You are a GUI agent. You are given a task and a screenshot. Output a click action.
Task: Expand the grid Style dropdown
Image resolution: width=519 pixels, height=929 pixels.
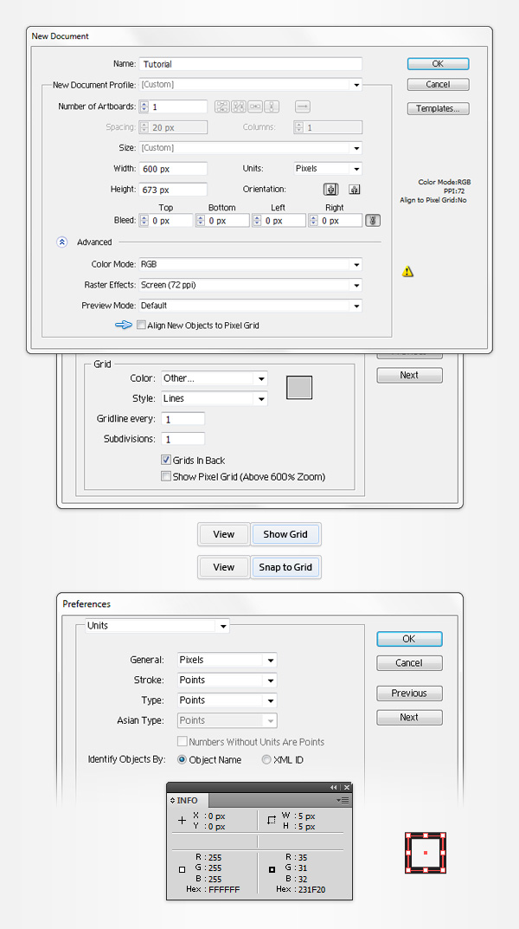click(260, 399)
